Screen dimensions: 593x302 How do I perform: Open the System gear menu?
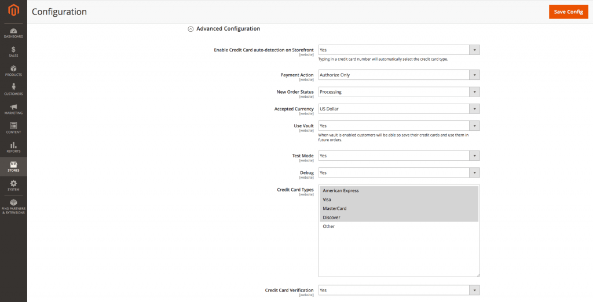pos(13,185)
